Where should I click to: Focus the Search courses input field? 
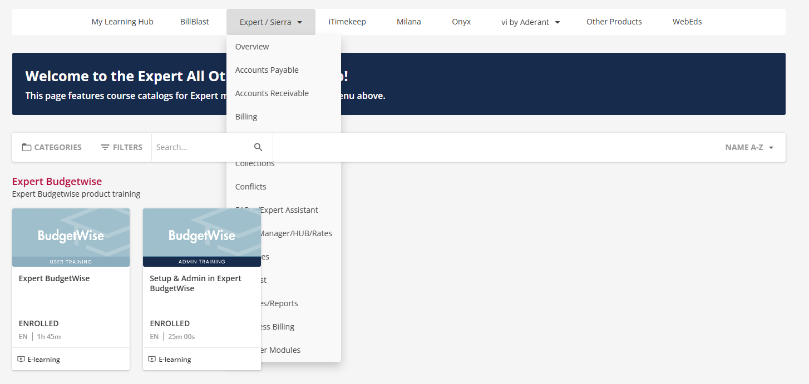[201, 147]
